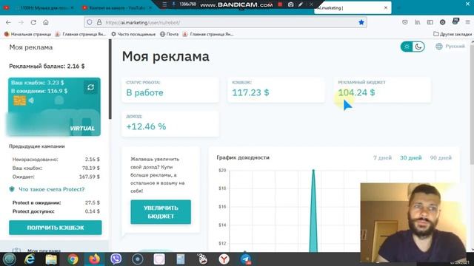Open the Firefox hamburger menu
The height and width of the screenshot is (266, 474).
coord(467,22)
